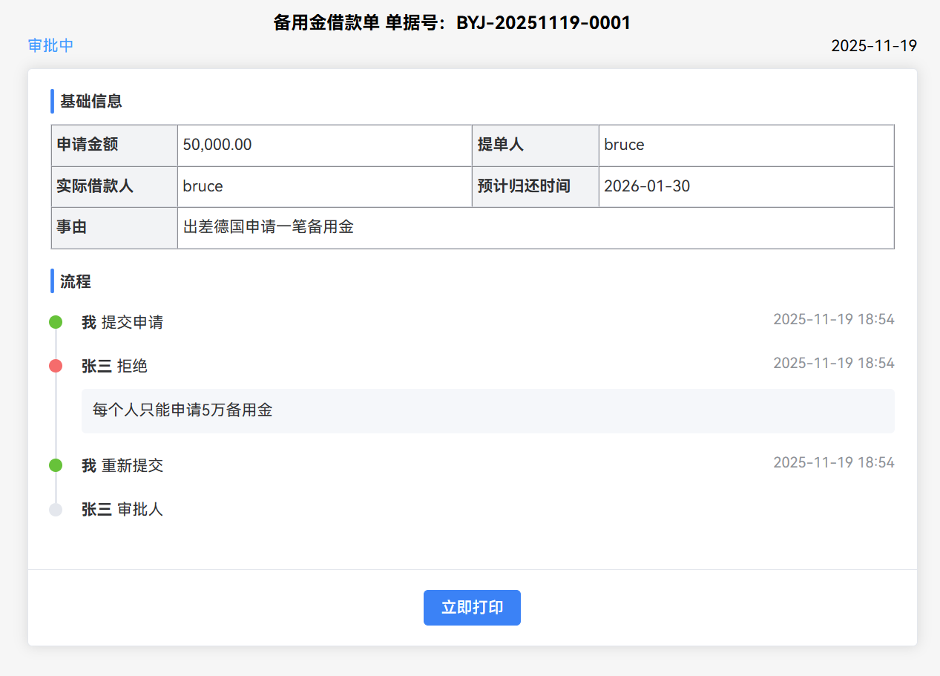Screen dimensions: 940x676
Task: Click the 2025-11-19 date at top right
Action: coord(873,46)
